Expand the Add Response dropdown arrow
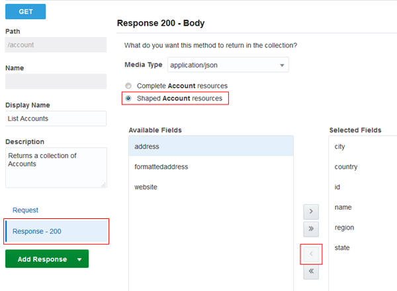The width and height of the screenshot is (397, 291). tap(79, 259)
